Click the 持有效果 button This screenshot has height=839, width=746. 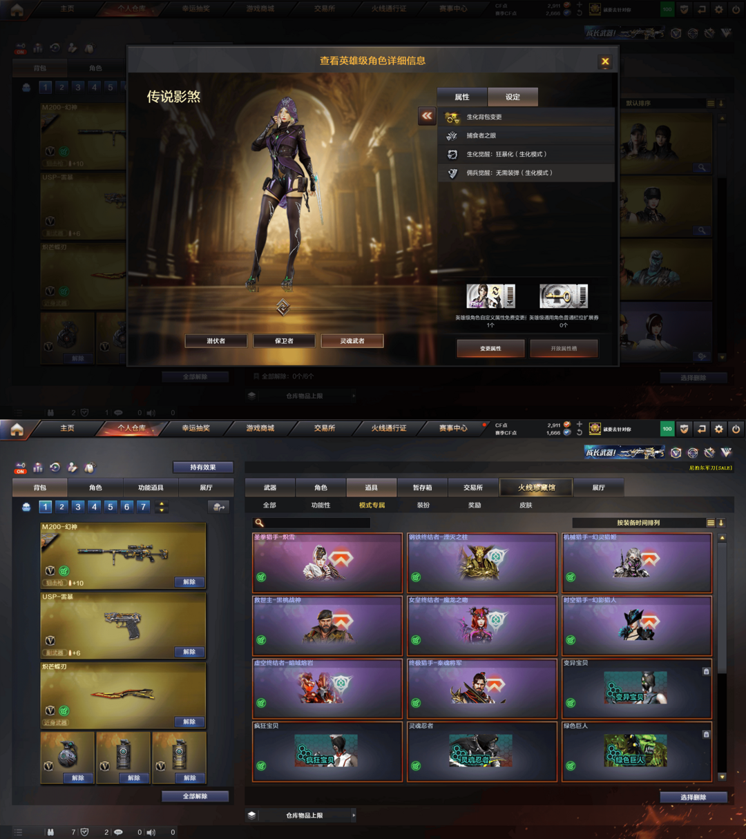point(203,467)
